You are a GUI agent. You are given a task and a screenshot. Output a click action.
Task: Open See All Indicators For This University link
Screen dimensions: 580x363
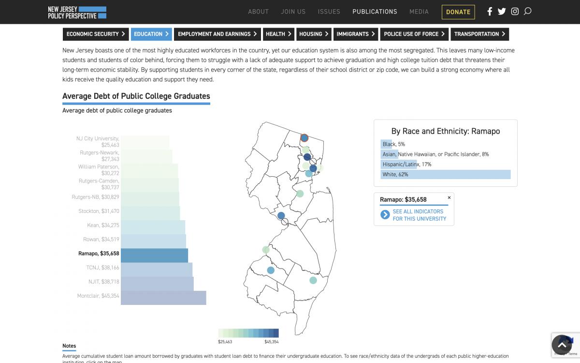[419, 215]
